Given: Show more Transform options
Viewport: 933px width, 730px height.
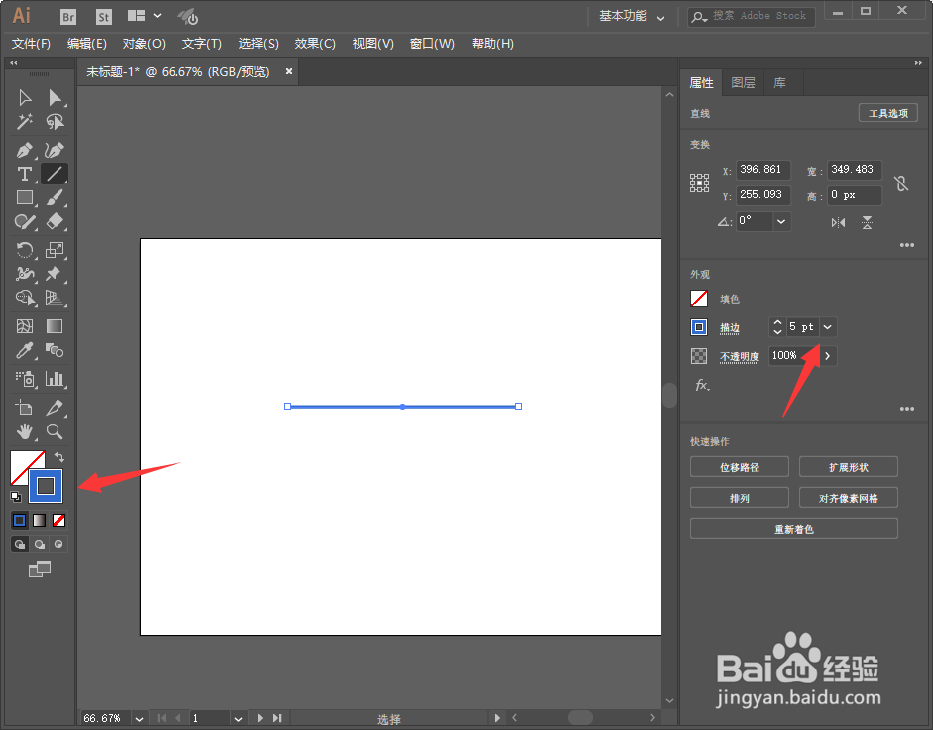Looking at the screenshot, I should pos(907,245).
